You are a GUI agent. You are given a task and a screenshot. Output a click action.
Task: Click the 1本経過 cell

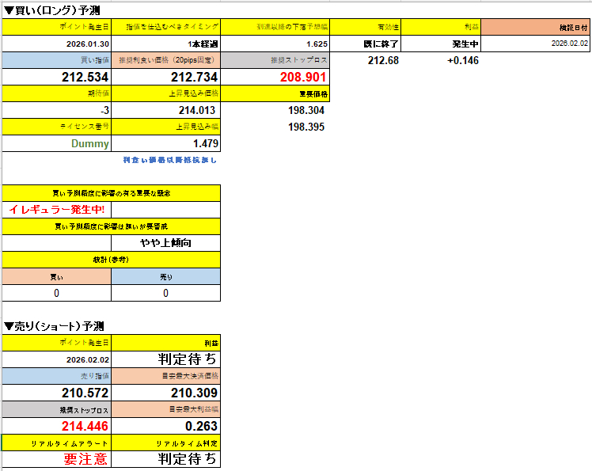pyautogui.click(x=165, y=44)
